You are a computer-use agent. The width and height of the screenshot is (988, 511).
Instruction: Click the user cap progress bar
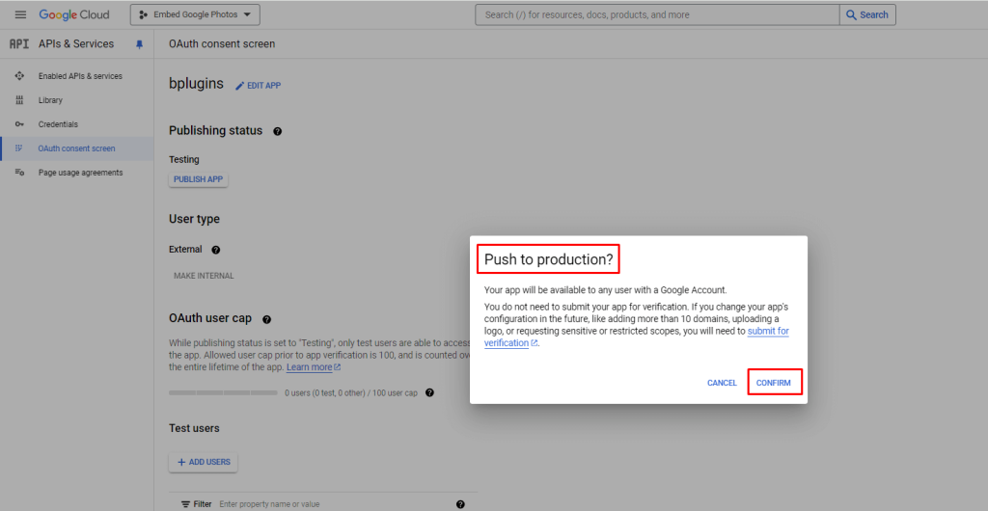(x=223, y=392)
